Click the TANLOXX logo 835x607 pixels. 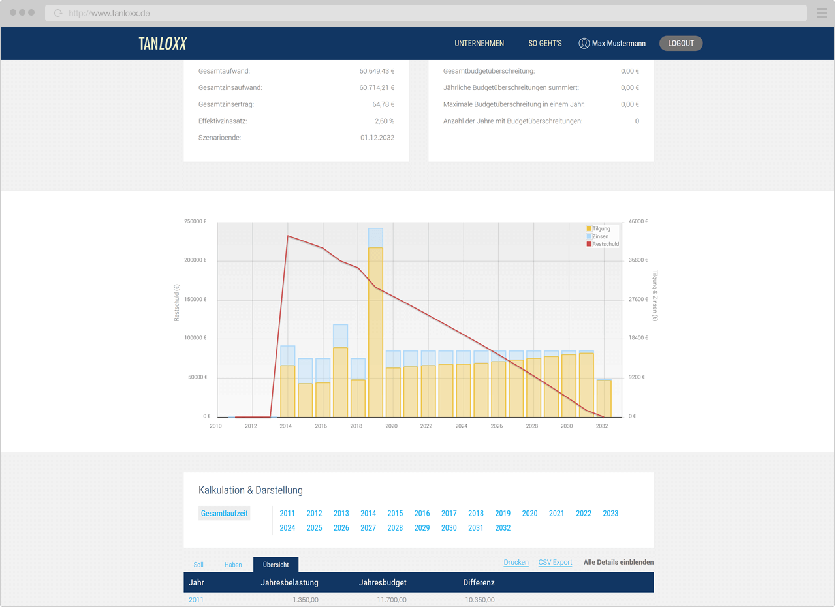tap(163, 43)
